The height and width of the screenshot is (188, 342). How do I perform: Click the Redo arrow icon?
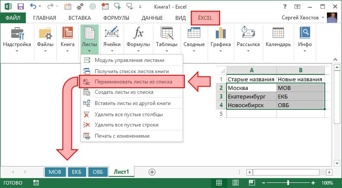click(50, 6)
